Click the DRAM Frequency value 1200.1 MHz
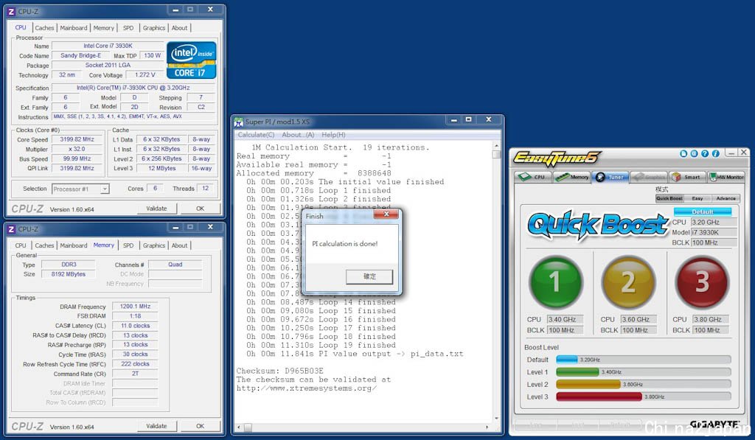This screenshot has width=755, height=440. pyautogui.click(x=135, y=306)
